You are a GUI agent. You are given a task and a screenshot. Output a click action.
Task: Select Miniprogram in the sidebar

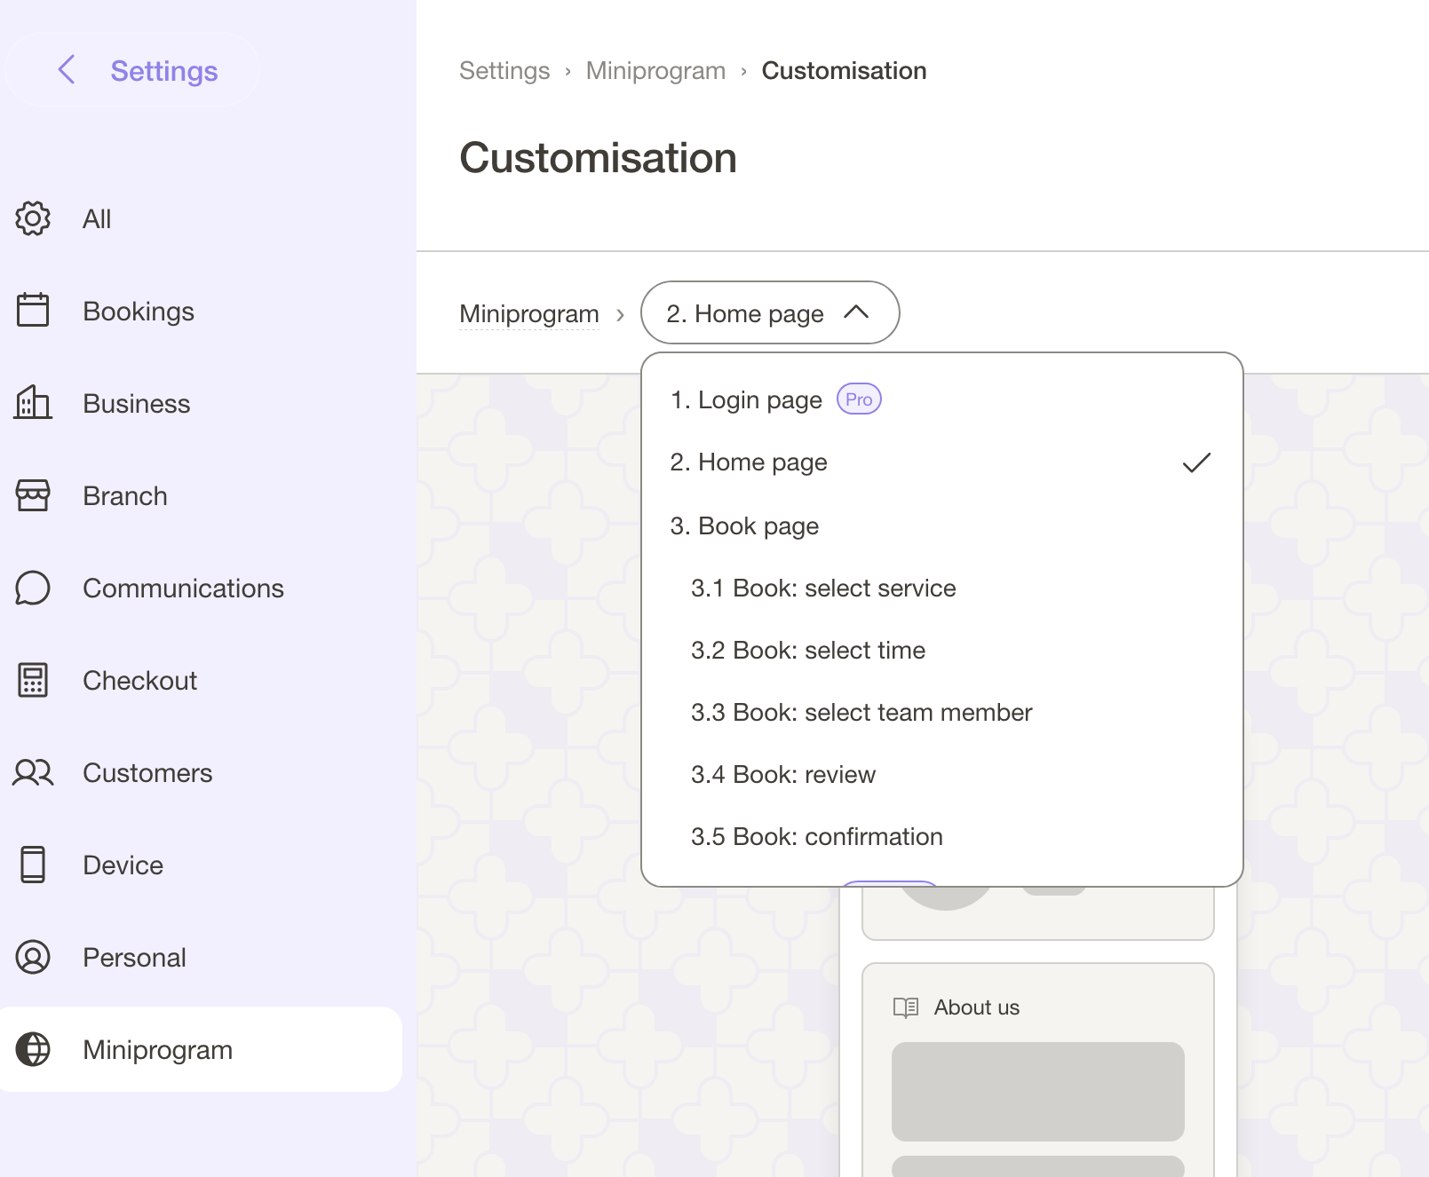pyautogui.click(x=202, y=1049)
